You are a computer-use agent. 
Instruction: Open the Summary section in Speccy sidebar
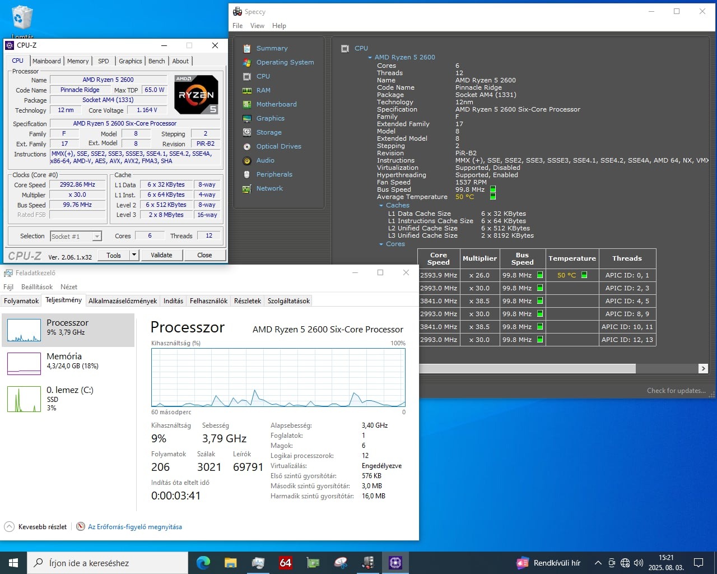pos(272,48)
